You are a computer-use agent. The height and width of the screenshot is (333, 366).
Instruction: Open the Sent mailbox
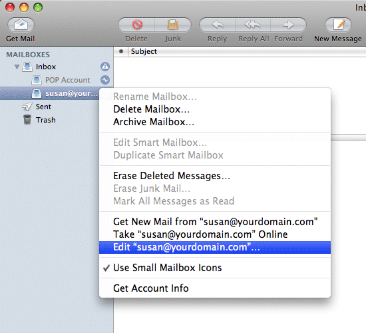[x=43, y=107]
